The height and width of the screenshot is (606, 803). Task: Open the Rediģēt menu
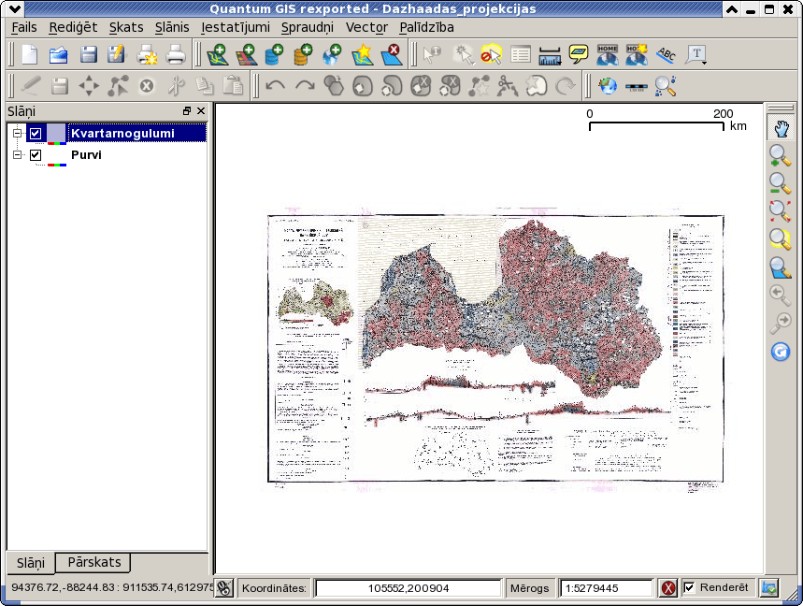click(73, 27)
